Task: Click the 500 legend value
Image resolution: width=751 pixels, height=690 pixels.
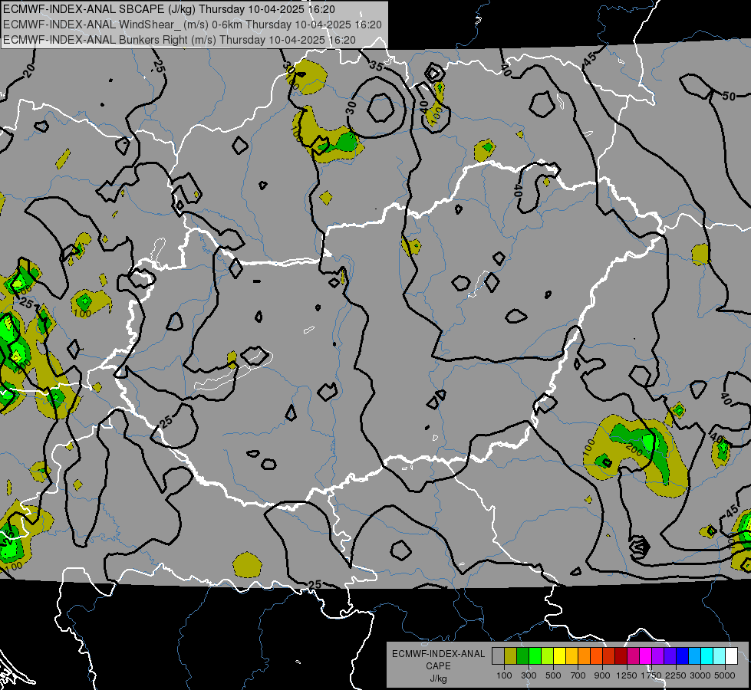Action: [553, 675]
